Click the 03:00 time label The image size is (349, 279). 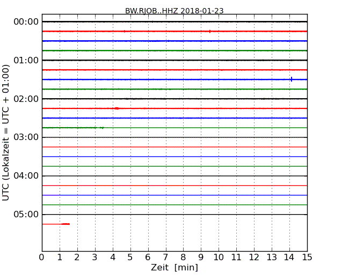tap(26, 137)
